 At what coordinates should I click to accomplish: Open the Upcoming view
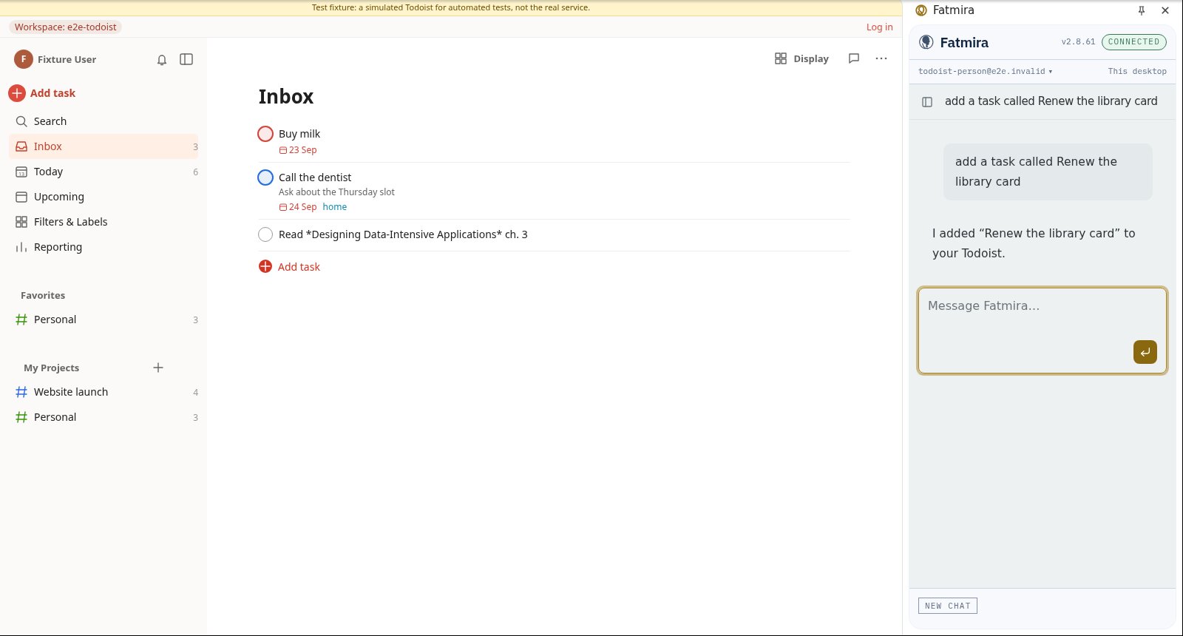pos(104,197)
